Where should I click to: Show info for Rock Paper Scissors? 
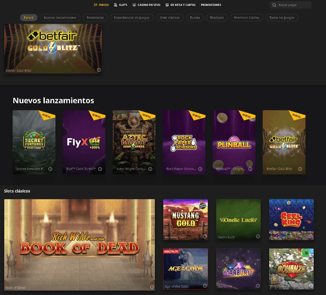tap(200, 169)
